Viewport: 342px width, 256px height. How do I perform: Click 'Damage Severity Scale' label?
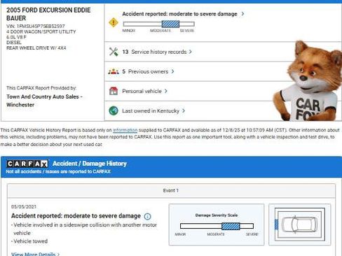coord(217,215)
